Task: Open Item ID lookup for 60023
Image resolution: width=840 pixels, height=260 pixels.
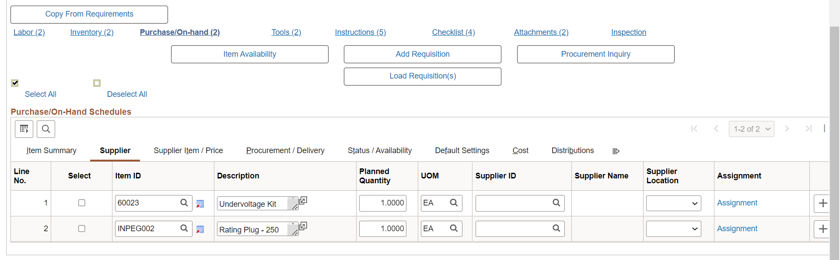Action: coord(184,203)
